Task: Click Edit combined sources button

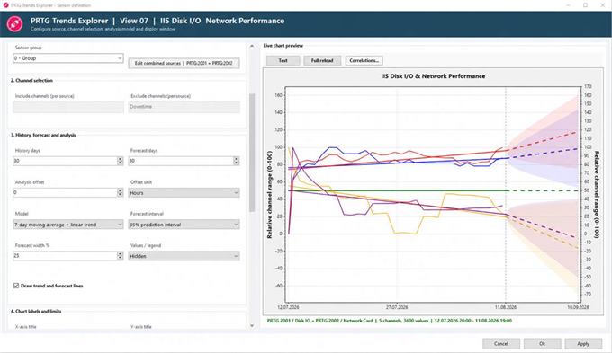Action: click(x=184, y=63)
